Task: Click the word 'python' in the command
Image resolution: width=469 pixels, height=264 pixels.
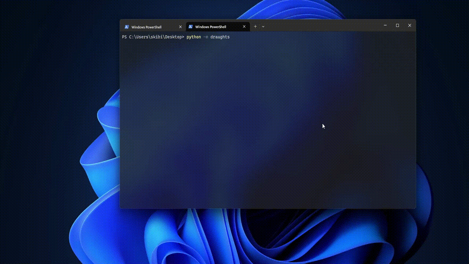Action: 194,37
